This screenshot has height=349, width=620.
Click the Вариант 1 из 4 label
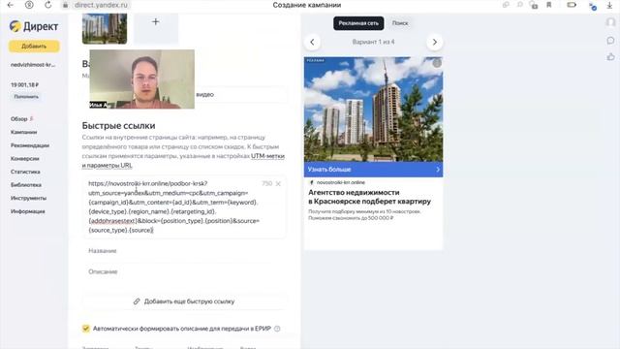coord(373,42)
